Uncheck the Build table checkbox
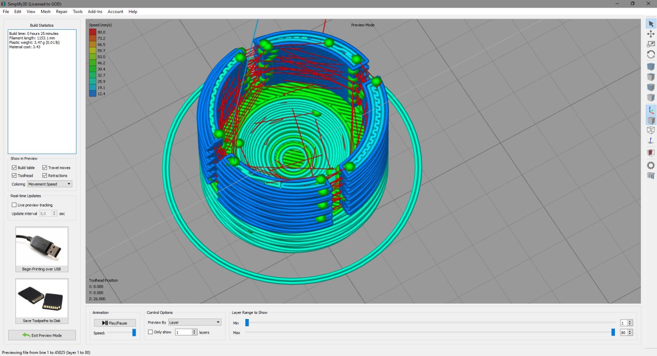Image resolution: width=657 pixels, height=356 pixels. 14,168
